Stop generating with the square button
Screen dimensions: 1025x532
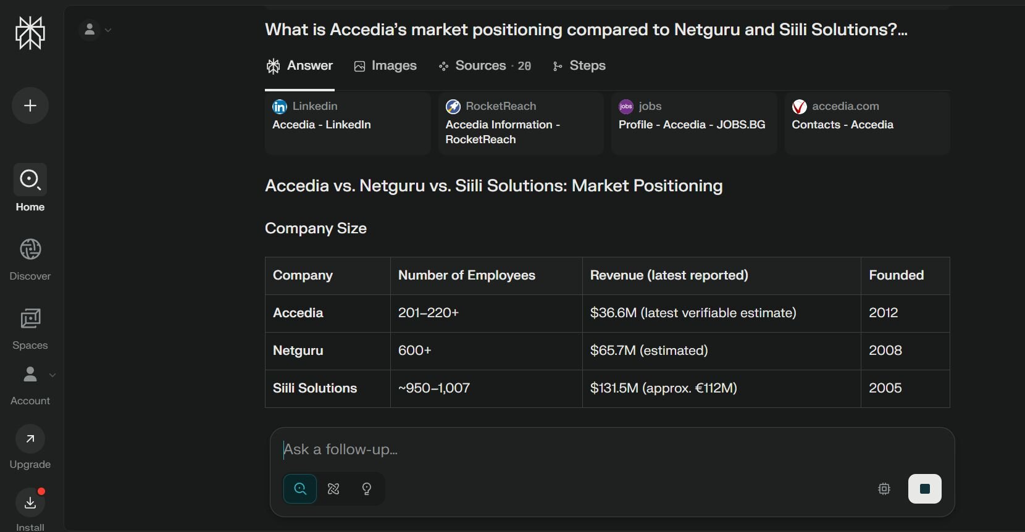(924, 489)
